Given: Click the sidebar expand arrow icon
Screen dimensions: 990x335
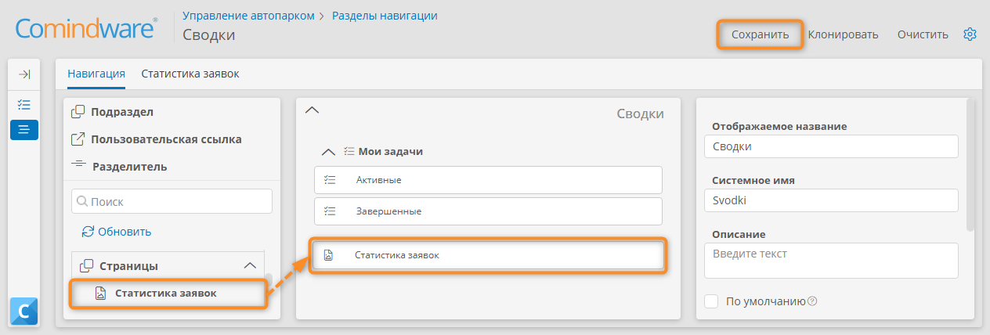Looking at the screenshot, I should [x=24, y=74].
